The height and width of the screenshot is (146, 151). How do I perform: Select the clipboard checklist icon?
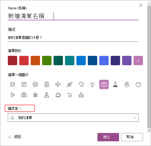pyautogui.click(x=47, y=84)
